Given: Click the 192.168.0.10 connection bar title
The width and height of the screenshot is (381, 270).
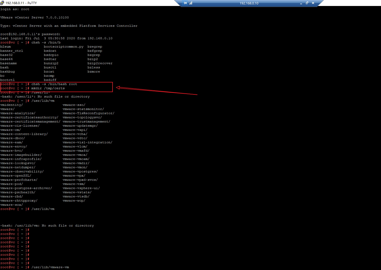Looking at the screenshot, I should click(249, 3).
